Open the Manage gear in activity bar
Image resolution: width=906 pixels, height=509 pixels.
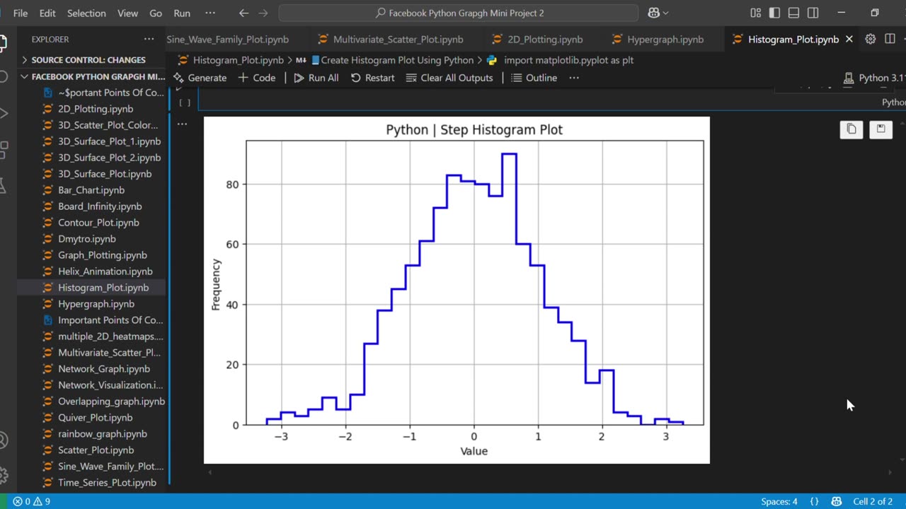(3, 475)
